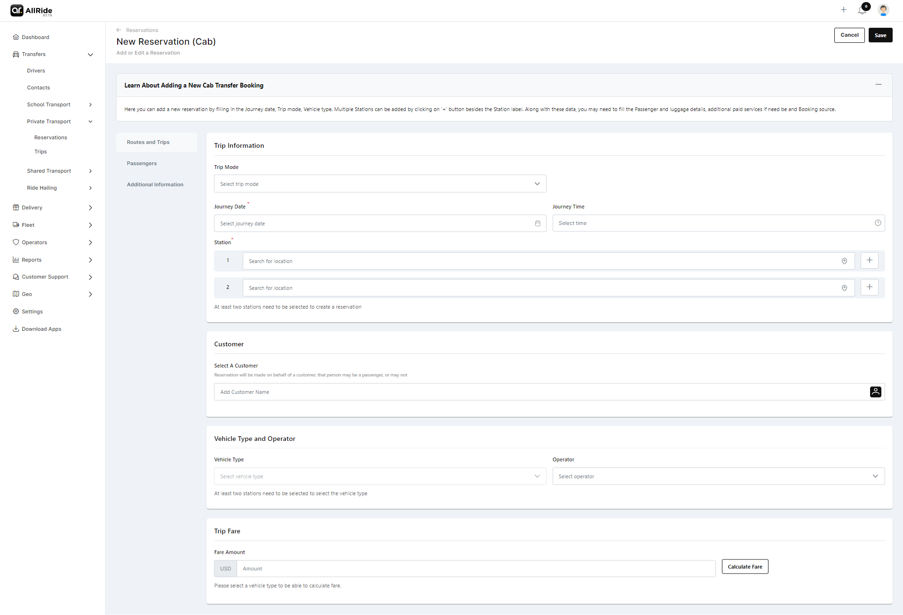Screen dimensions: 903x615
Task: Collapse the Transfers sidebar section
Action: click(90, 55)
